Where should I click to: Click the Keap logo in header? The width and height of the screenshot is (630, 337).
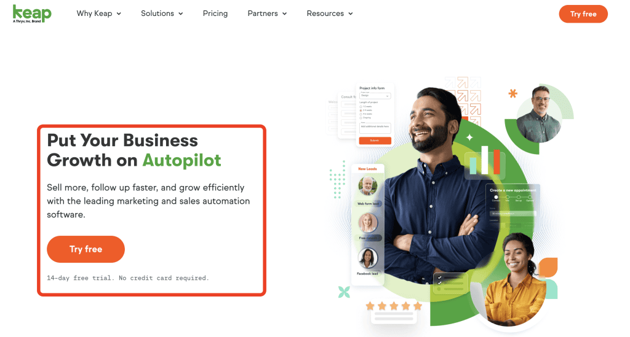[32, 14]
